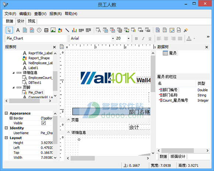Select the BarCode component tool

(x=81, y=30)
